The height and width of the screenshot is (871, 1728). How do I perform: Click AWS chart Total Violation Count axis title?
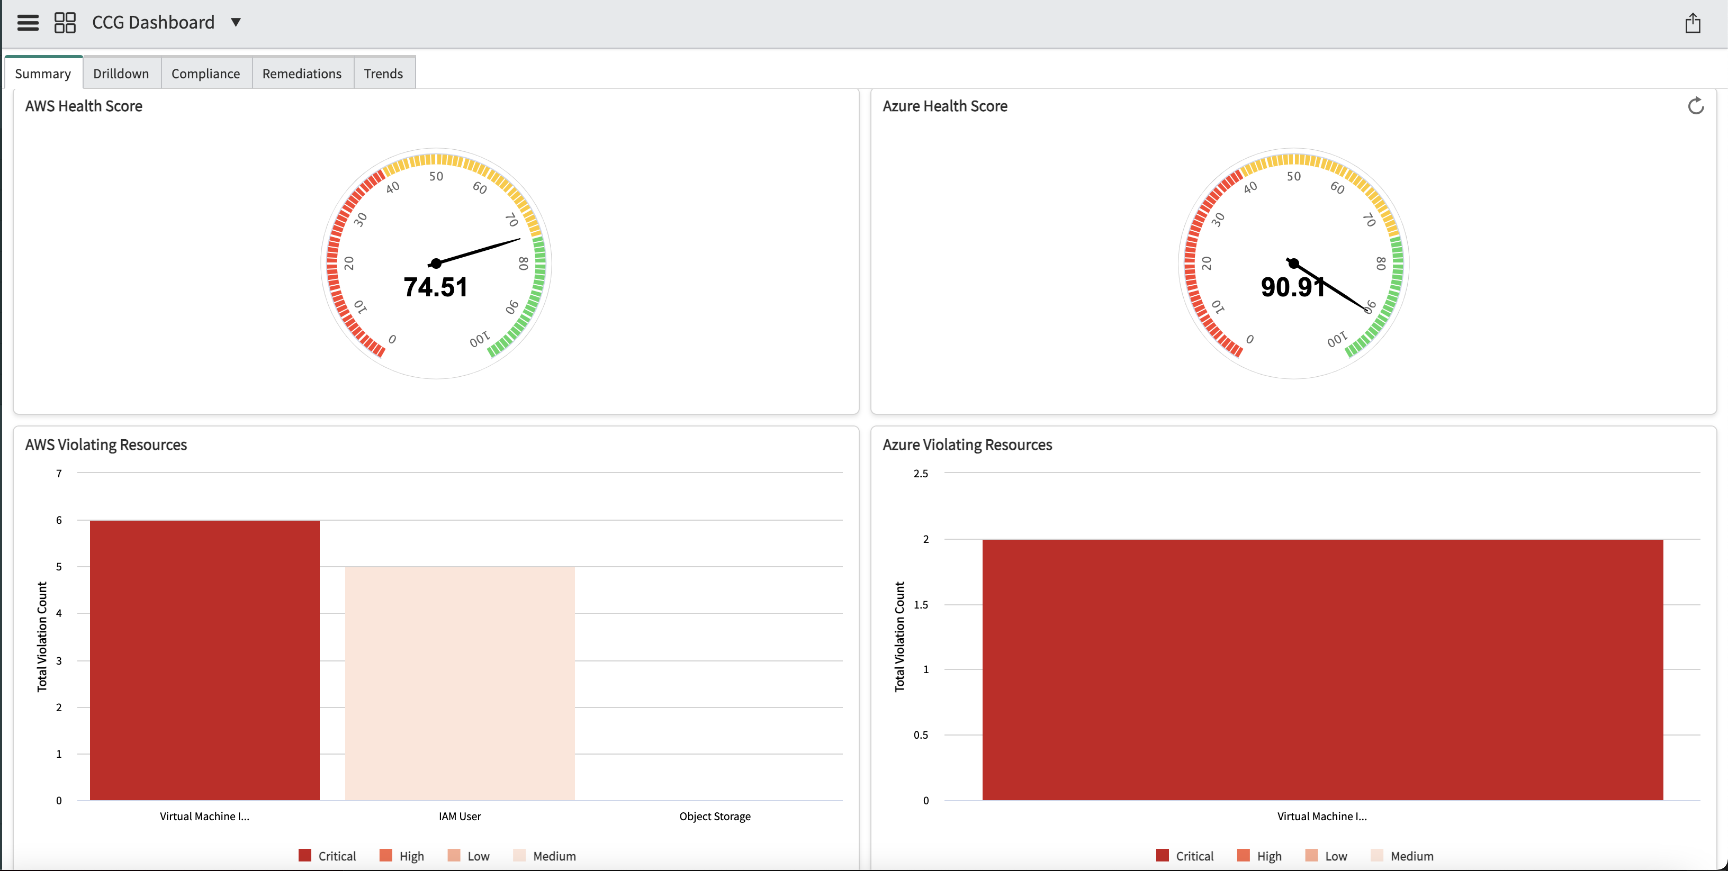[x=42, y=637]
